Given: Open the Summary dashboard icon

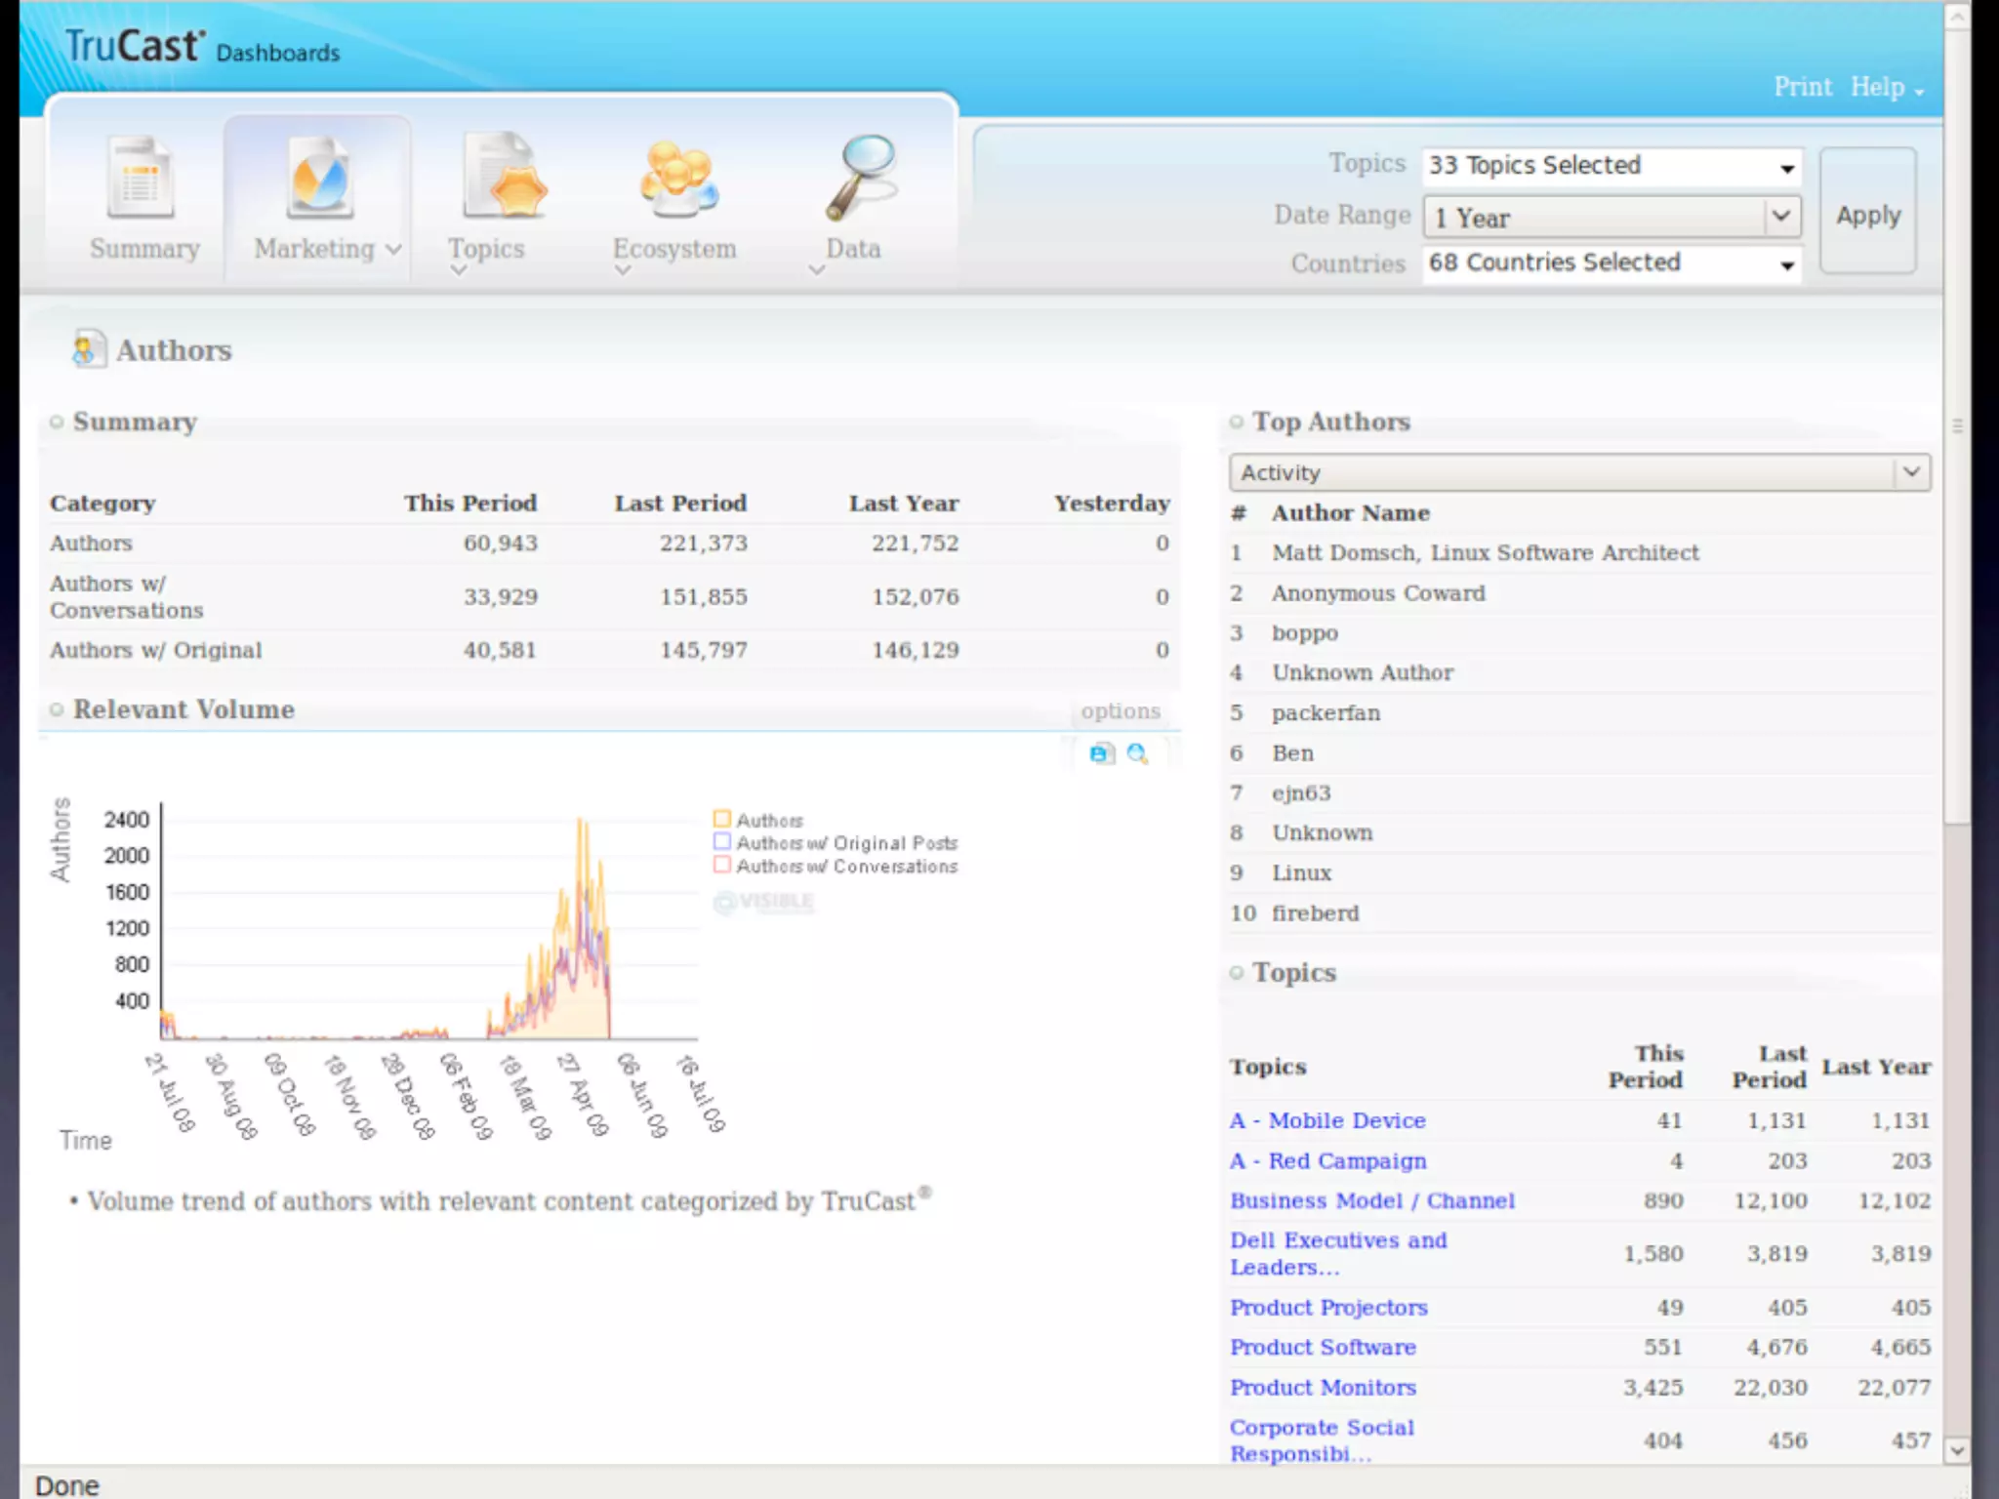Looking at the screenshot, I should pyautogui.click(x=142, y=179).
